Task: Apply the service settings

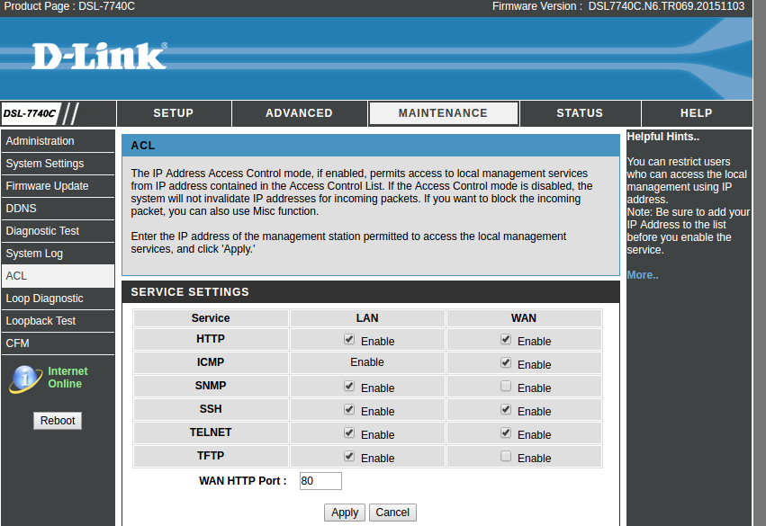Action: click(345, 512)
